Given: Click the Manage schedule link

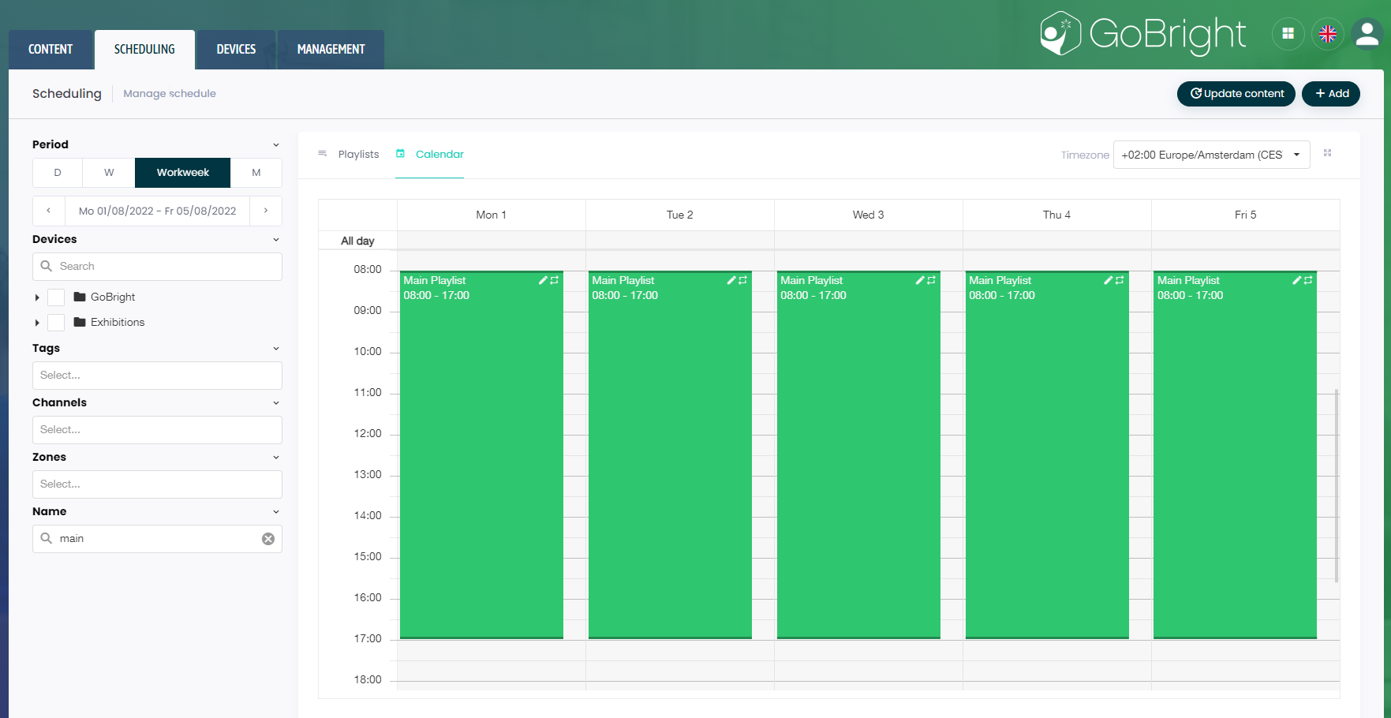Looking at the screenshot, I should click(170, 93).
